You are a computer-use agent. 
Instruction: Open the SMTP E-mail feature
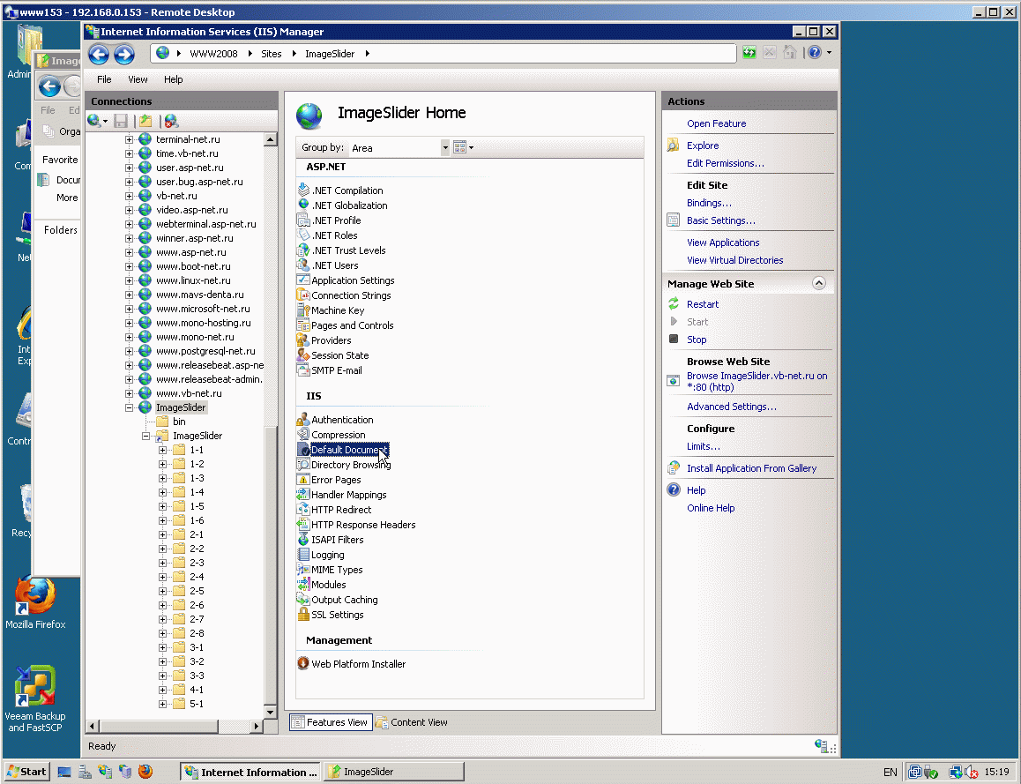point(330,370)
